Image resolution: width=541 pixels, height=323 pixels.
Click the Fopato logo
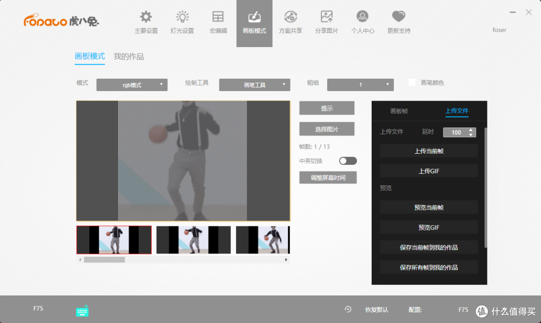pos(61,21)
